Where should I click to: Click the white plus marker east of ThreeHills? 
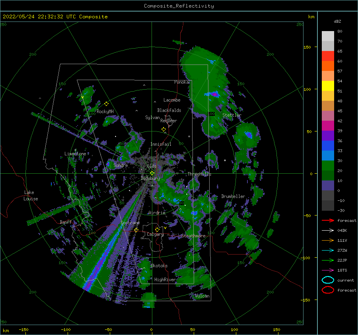click(225, 160)
